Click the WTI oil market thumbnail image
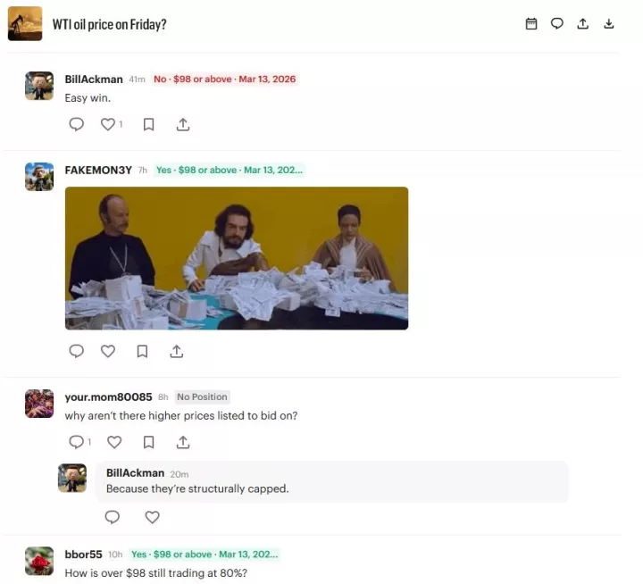 (x=25, y=23)
